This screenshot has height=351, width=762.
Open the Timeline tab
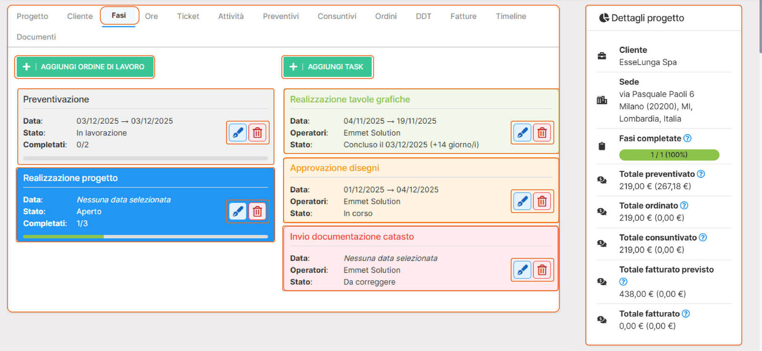[511, 16]
